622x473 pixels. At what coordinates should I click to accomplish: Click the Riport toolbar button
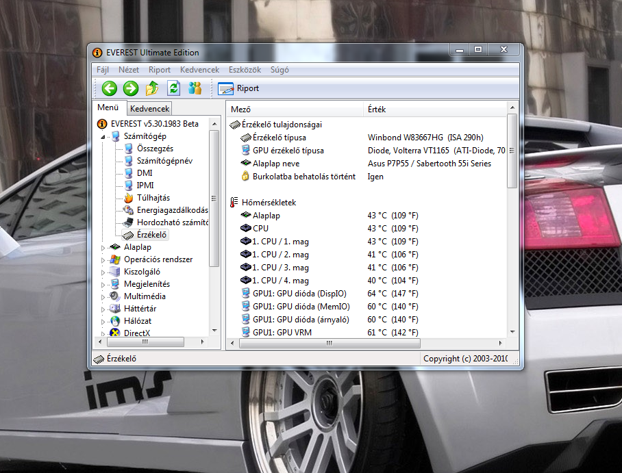coord(238,88)
